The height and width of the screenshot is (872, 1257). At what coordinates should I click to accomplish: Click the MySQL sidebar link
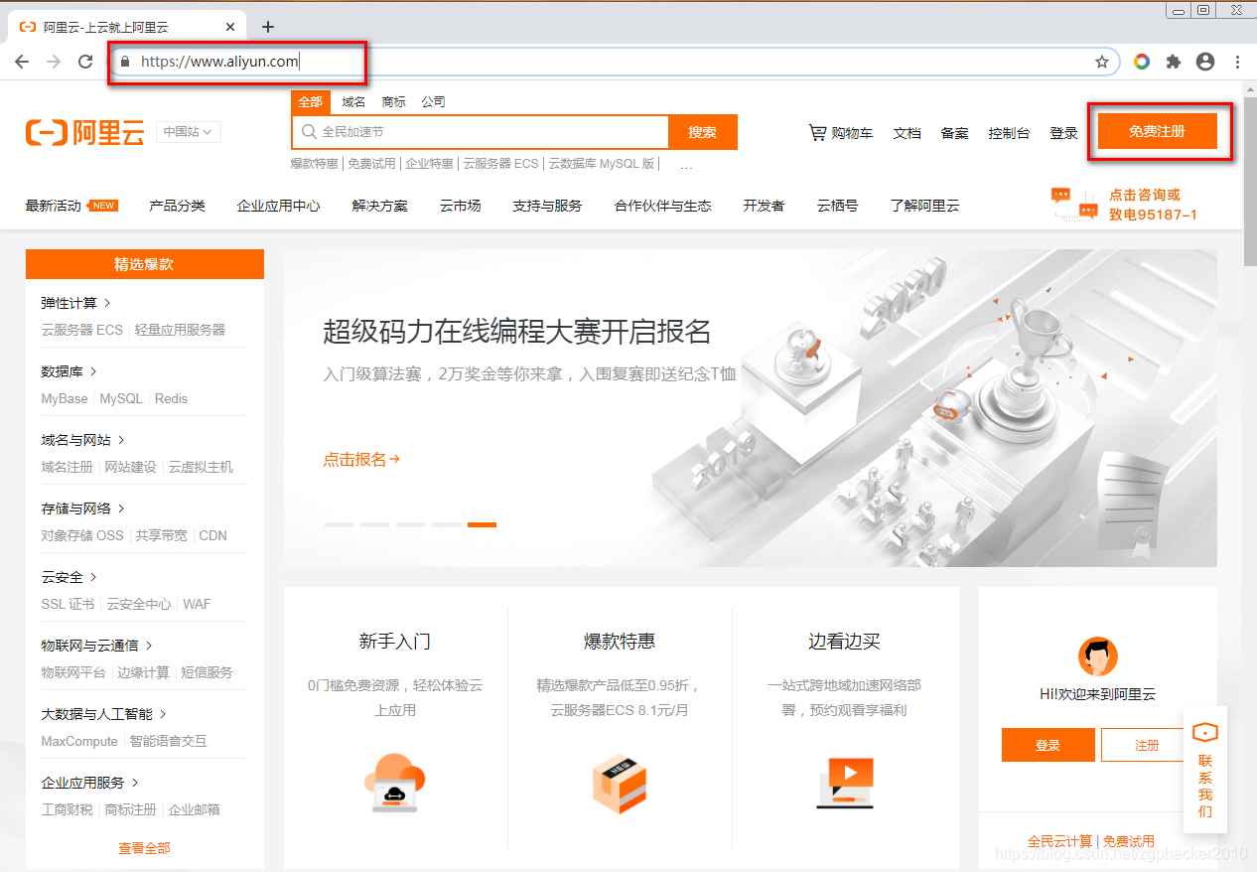(x=121, y=398)
